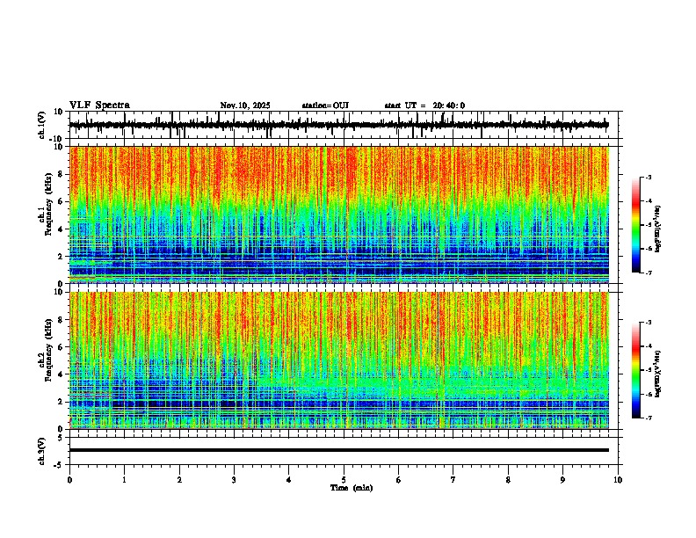Click the ch.2 spectrogram panel
Screen dimensions: 696x538
pos(338,360)
